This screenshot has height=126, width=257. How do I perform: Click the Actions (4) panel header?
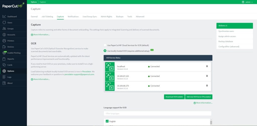[235, 25]
